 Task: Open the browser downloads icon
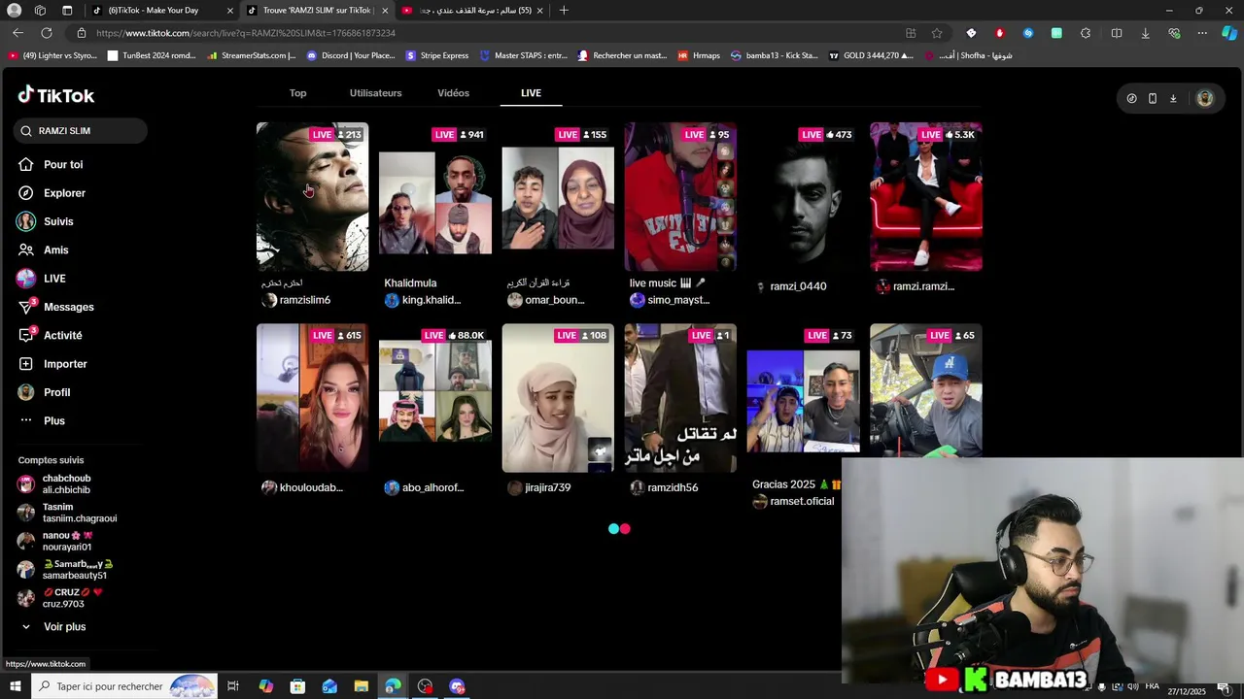(x=1145, y=33)
